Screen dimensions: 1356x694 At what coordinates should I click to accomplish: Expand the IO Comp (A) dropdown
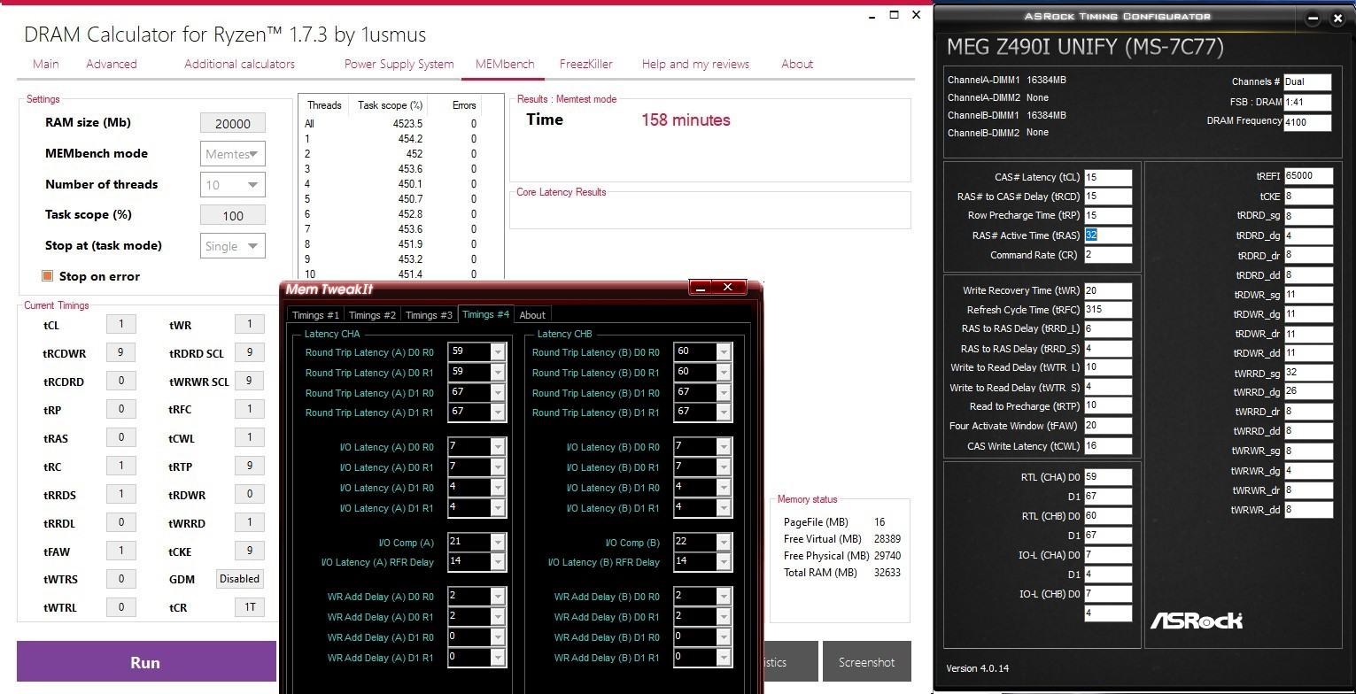tap(498, 543)
